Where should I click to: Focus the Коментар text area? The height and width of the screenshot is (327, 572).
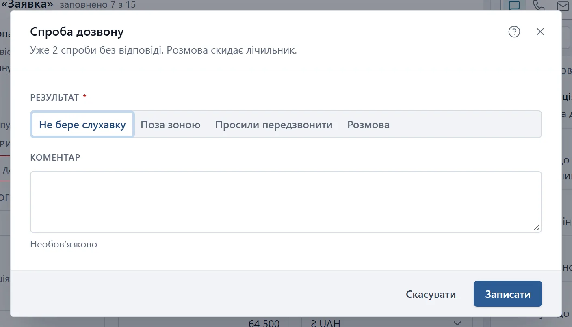[x=286, y=202]
